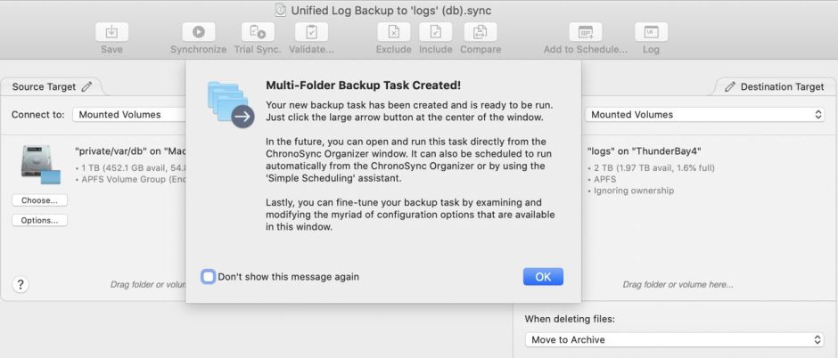Open the Log toolbar icon
Image resolution: width=838 pixels, height=358 pixels.
click(651, 32)
